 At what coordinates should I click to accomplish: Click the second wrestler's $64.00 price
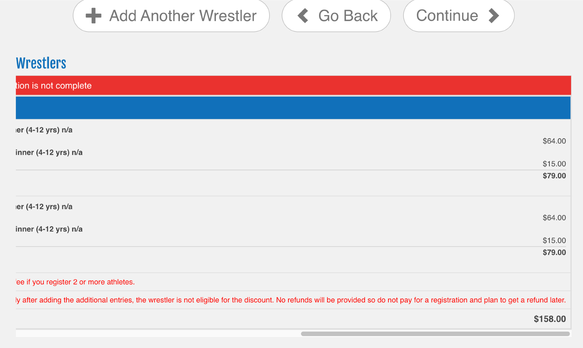tap(554, 218)
